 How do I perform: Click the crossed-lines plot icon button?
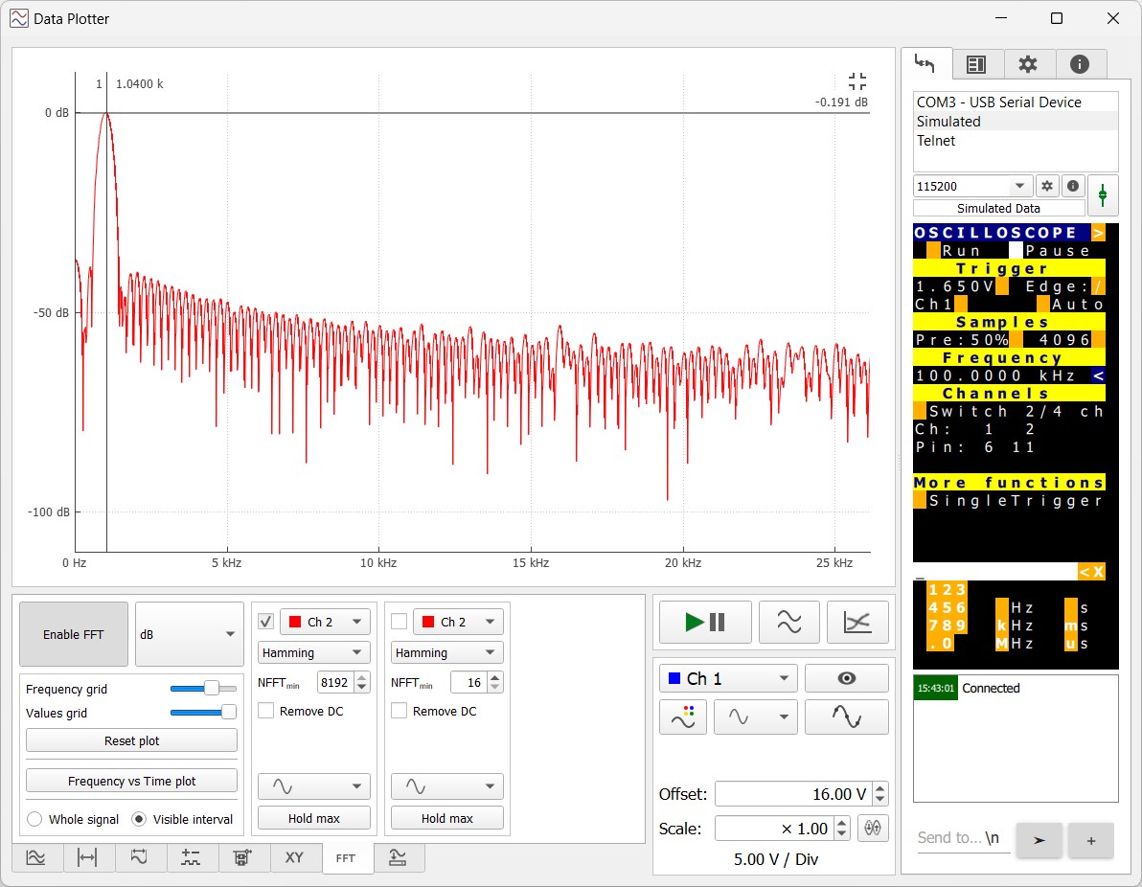point(857,623)
